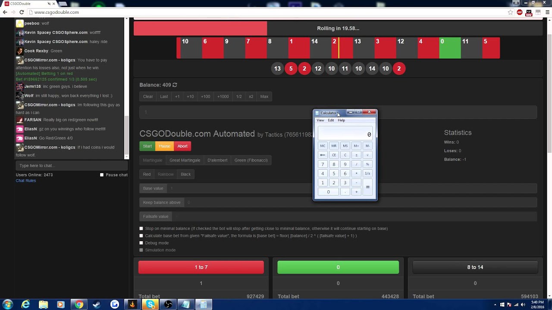The image size is (552, 310).
Task: Open Windows Start menu orb
Action: [8, 304]
